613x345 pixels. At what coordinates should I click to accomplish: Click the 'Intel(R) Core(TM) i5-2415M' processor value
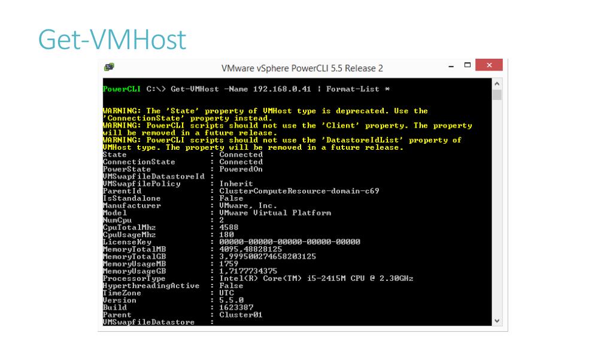tap(316, 279)
